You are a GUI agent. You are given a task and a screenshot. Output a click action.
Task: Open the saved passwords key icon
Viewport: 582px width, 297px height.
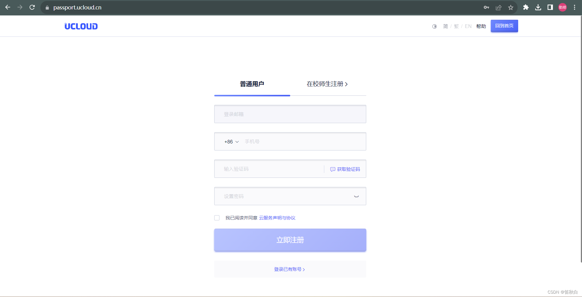(x=486, y=7)
